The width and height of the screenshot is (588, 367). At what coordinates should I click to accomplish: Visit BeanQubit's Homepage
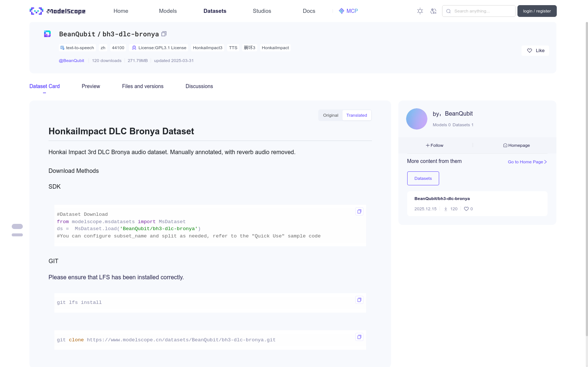pyautogui.click(x=516, y=145)
